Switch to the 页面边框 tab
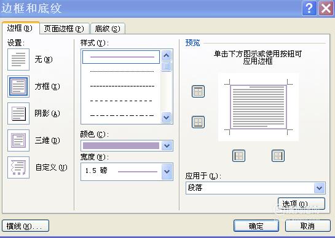This screenshot has height=238, width=335. (x=65, y=29)
